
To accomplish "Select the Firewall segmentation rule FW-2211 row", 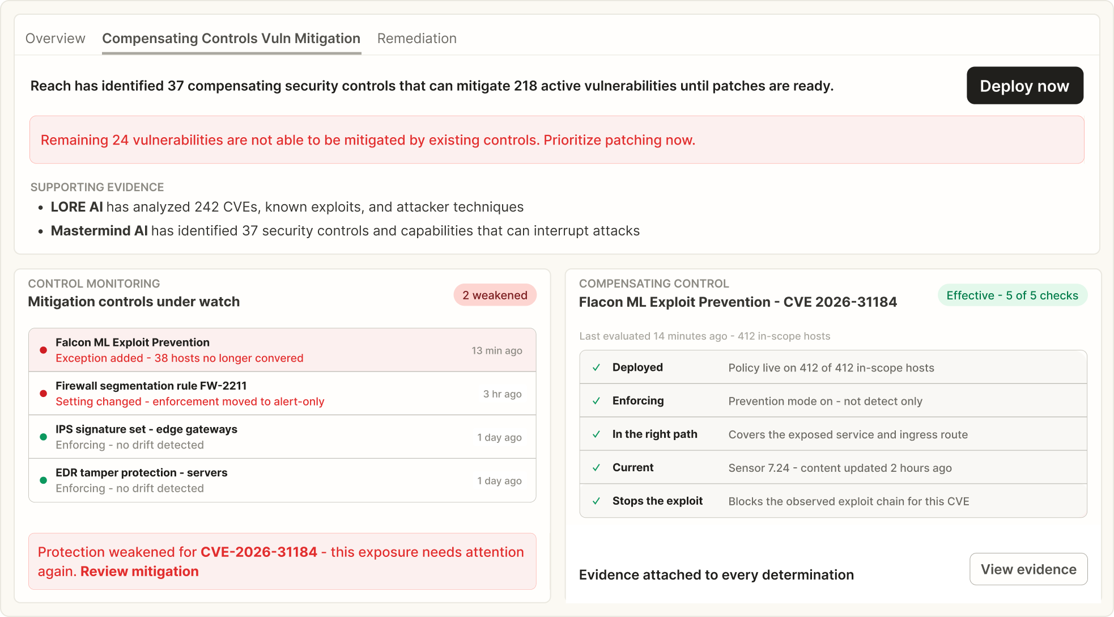I will coord(282,394).
